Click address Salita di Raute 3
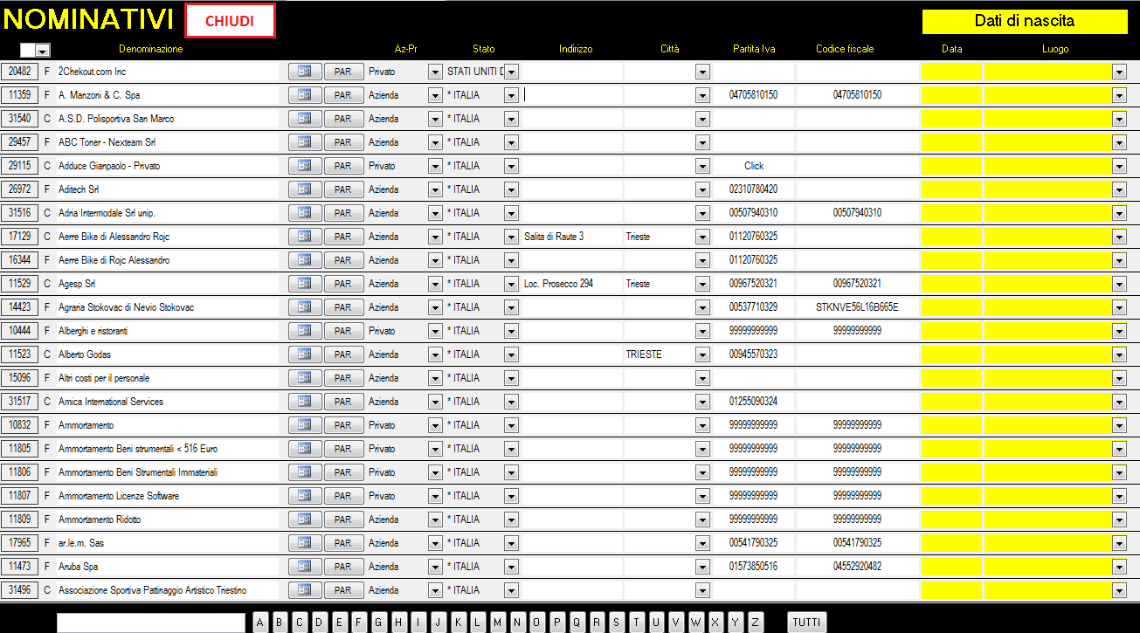Viewport: 1140px width, 633px height. [x=554, y=237]
